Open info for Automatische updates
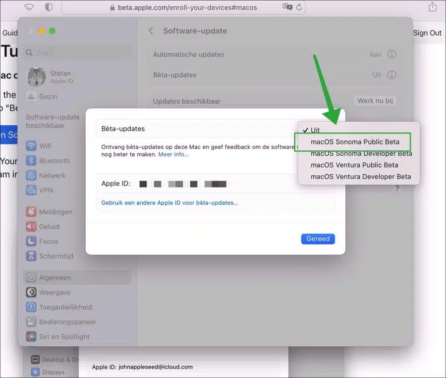 coord(391,54)
